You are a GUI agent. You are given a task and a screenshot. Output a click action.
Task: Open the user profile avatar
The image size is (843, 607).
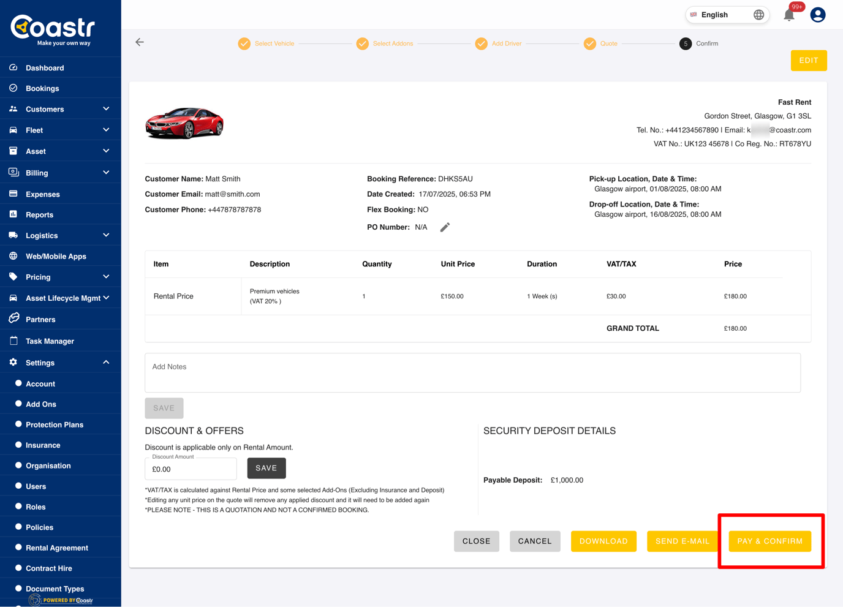[817, 15]
